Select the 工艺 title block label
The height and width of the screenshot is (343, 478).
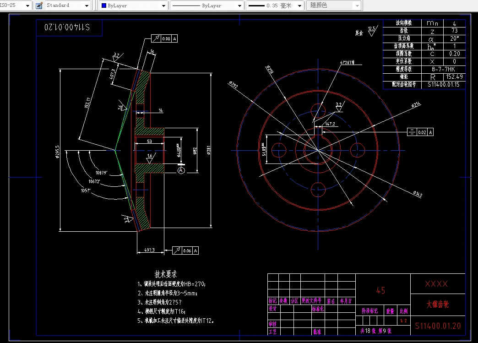click(272, 332)
